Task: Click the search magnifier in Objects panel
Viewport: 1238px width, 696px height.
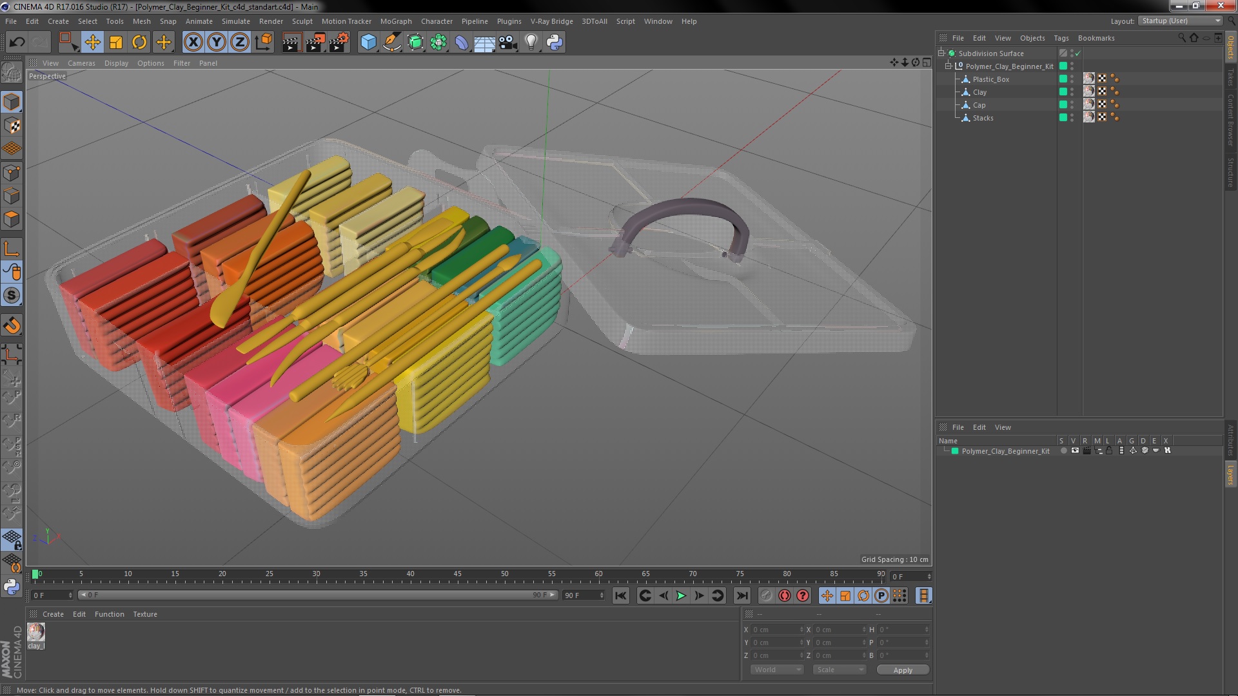Action: click(1181, 38)
